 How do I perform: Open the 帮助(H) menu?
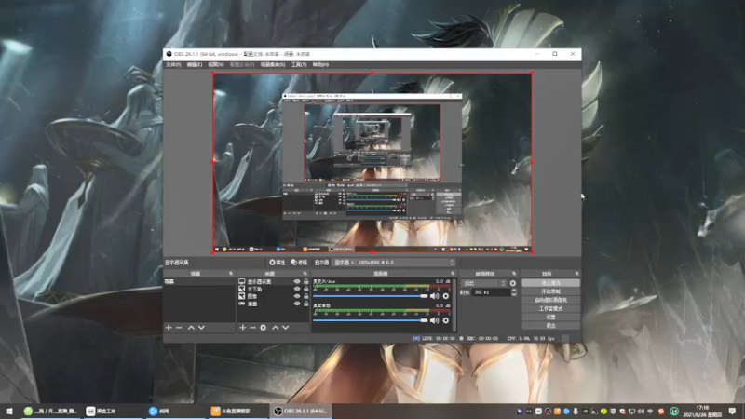tap(320, 64)
